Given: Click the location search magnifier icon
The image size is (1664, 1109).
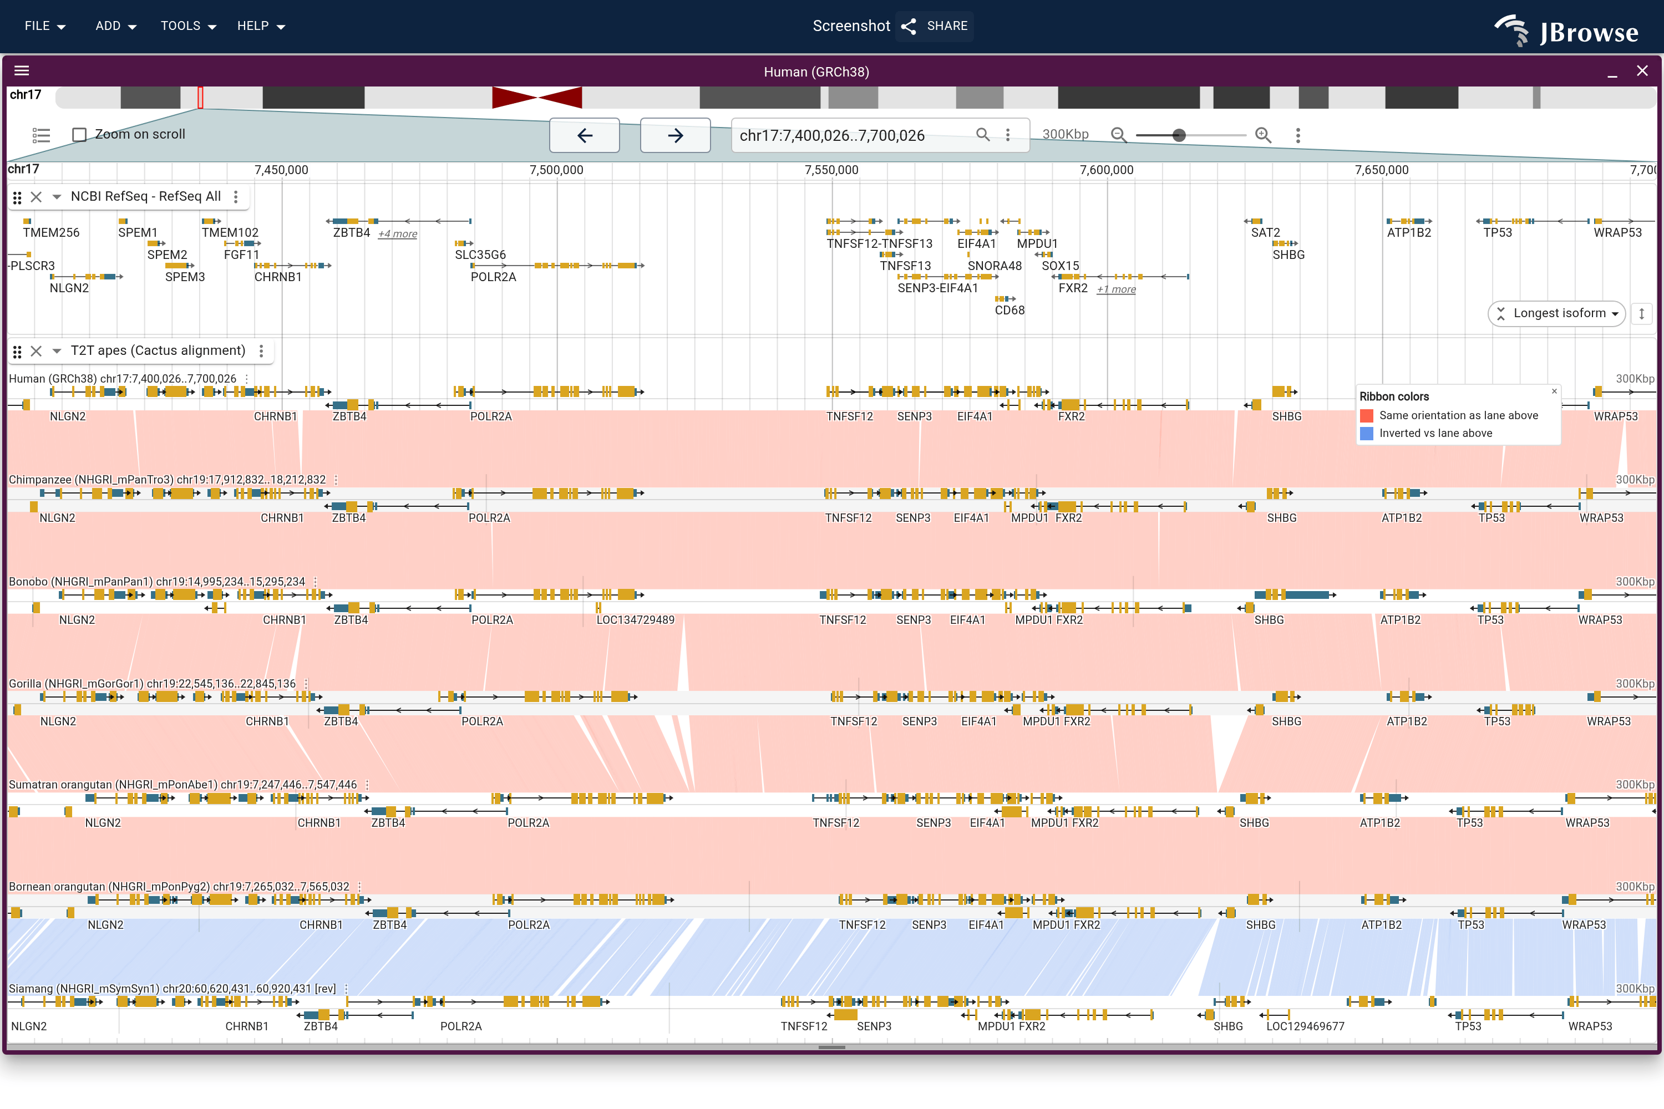Looking at the screenshot, I should click(983, 134).
